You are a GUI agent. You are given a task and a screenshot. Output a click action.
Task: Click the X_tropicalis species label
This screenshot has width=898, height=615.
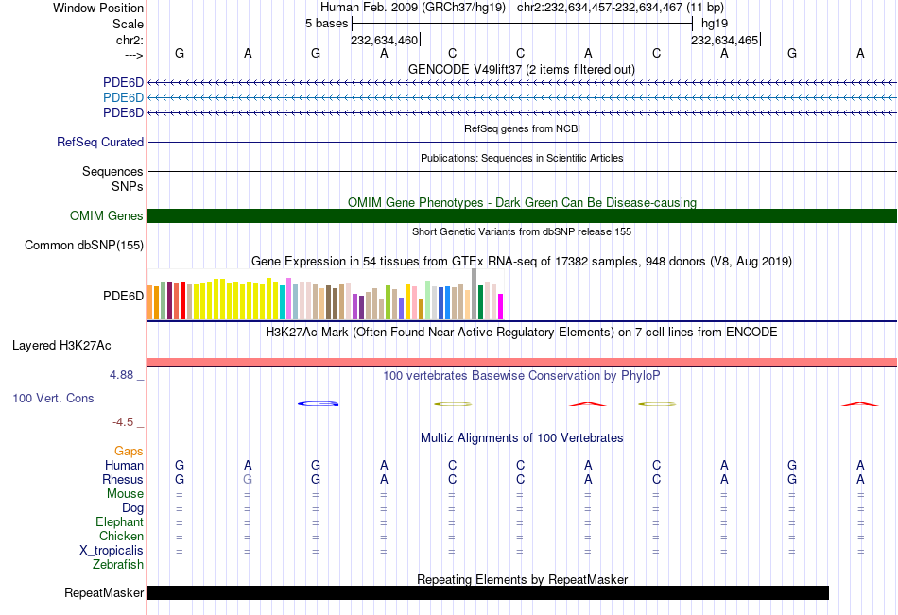coord(112,551)
